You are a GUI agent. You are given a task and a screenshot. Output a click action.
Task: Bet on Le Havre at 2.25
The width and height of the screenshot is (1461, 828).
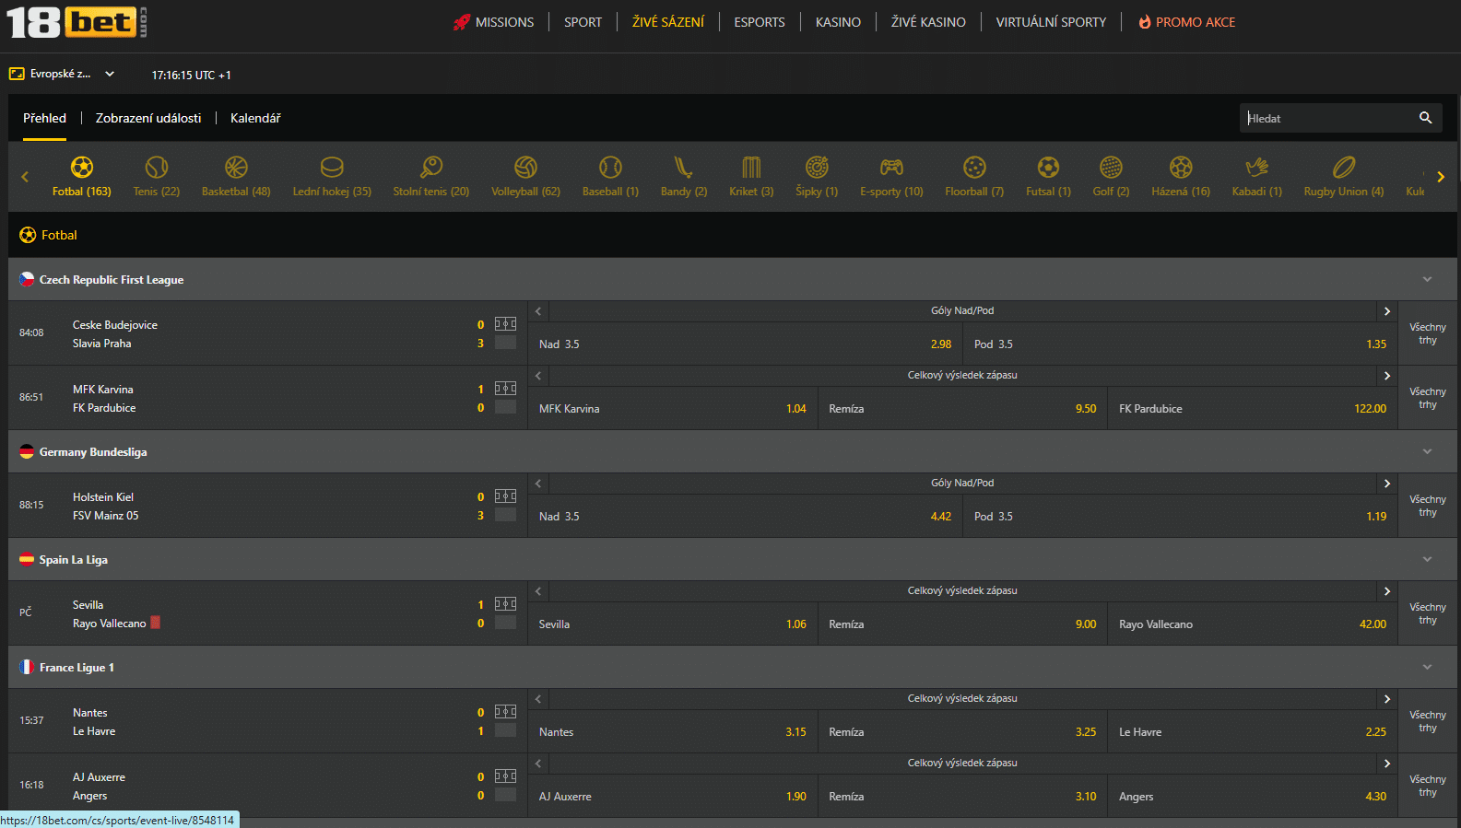tap(1253, 731)
